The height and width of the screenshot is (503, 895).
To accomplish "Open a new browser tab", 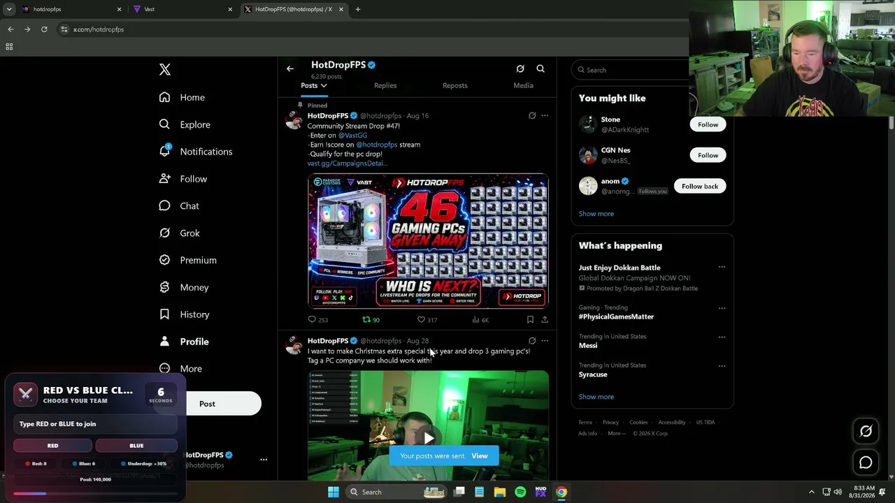I will [x=358, y=9].
